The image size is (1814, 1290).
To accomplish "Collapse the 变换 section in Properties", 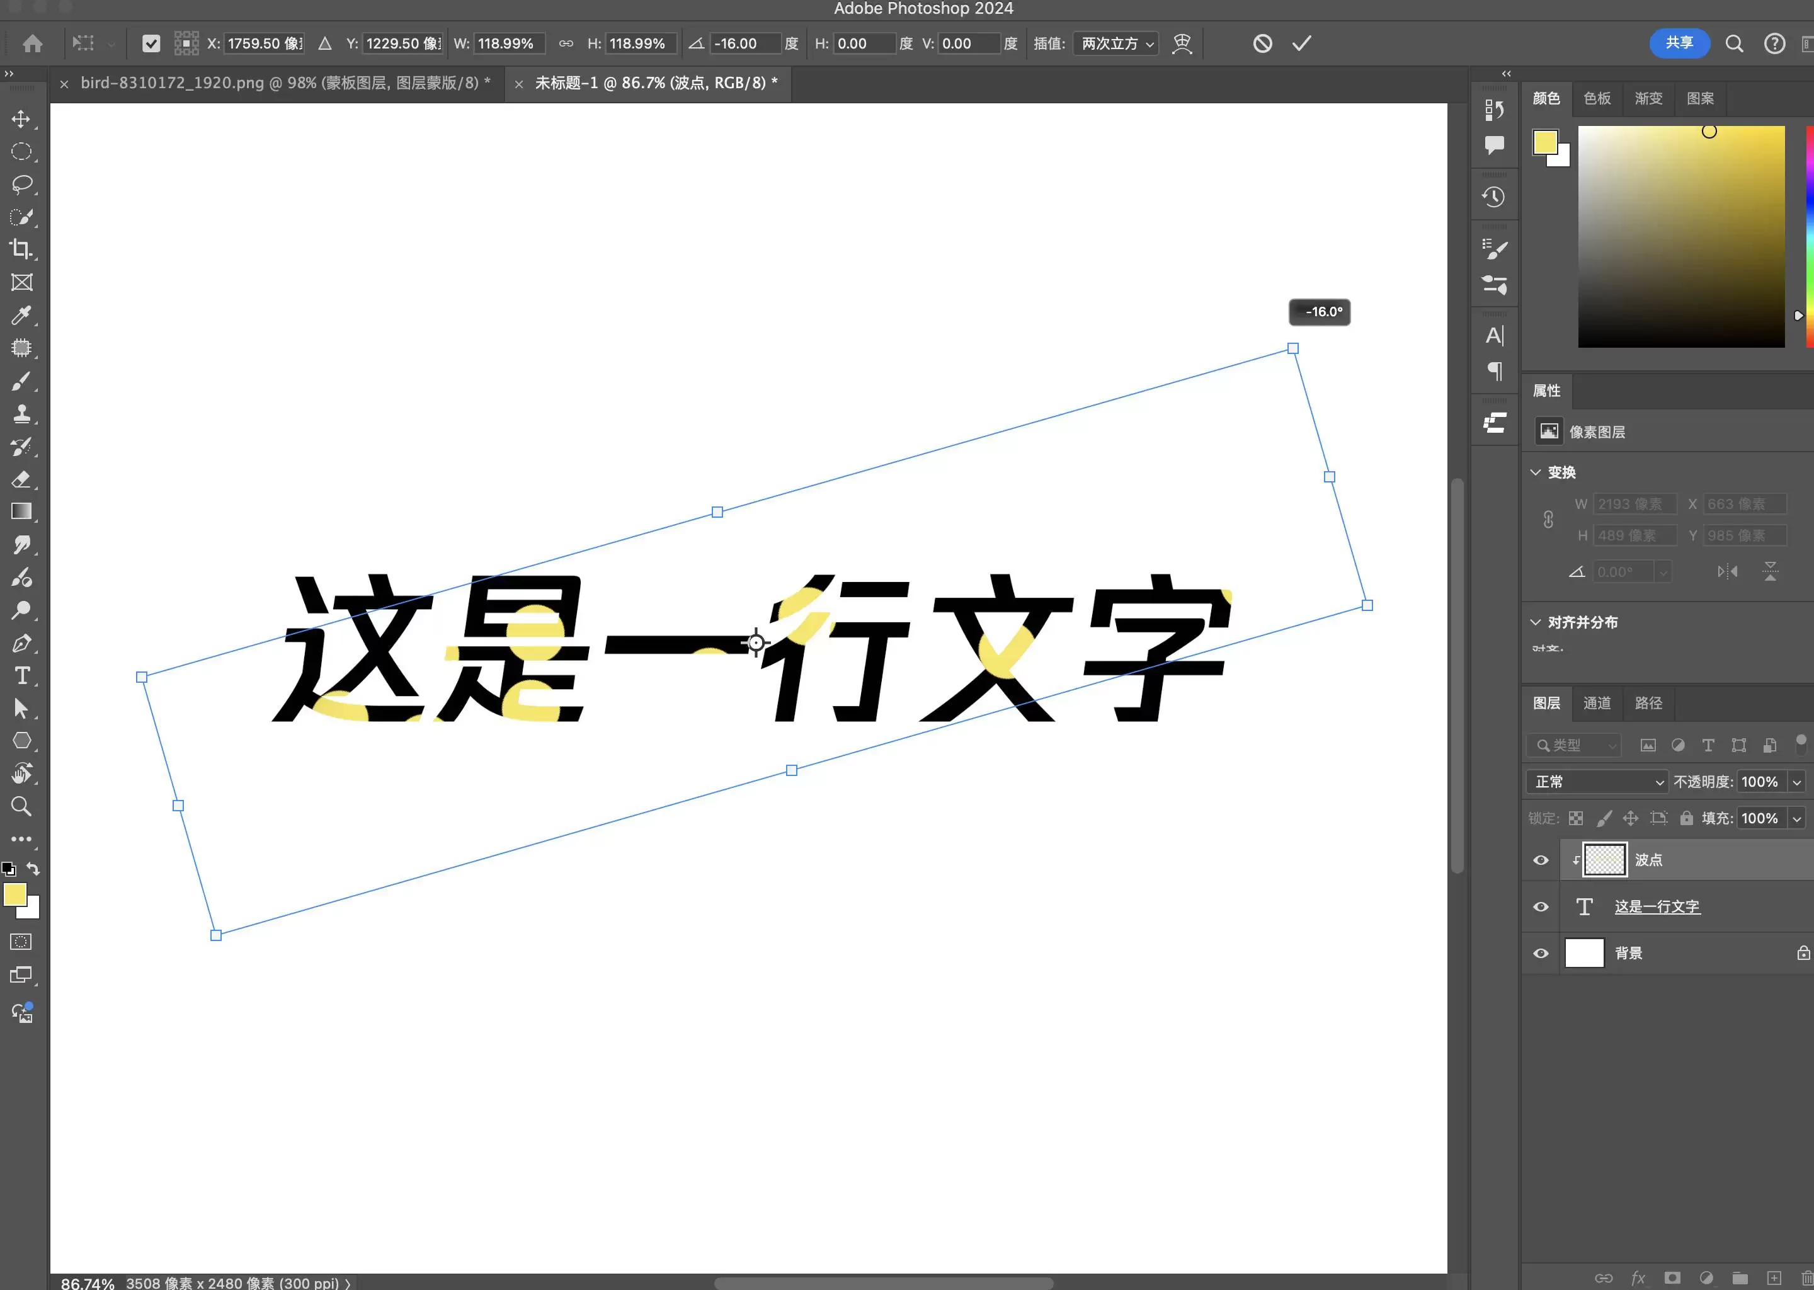I will tap(1535, 472).
